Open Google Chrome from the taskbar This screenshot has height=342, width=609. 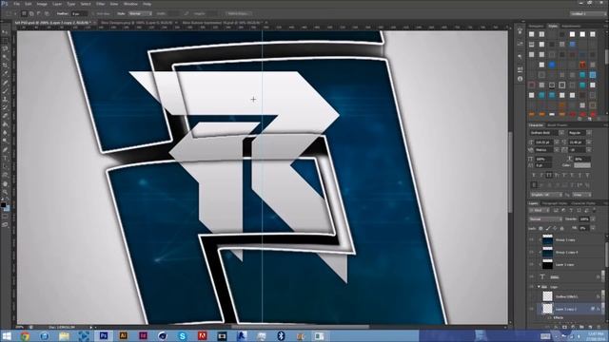[x=25, y=335]
